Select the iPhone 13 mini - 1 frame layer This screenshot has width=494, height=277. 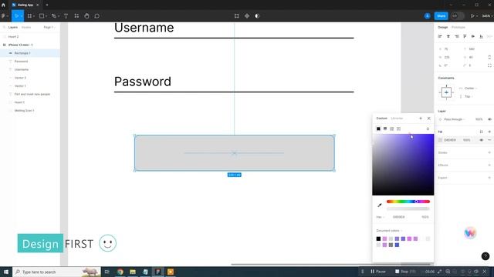click(x=21, y=45)
